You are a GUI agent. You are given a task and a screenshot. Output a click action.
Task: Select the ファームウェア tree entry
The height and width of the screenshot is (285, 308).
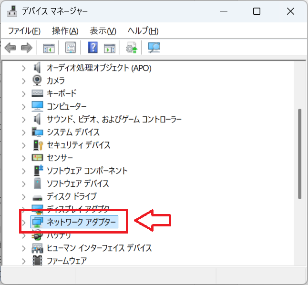67,261
